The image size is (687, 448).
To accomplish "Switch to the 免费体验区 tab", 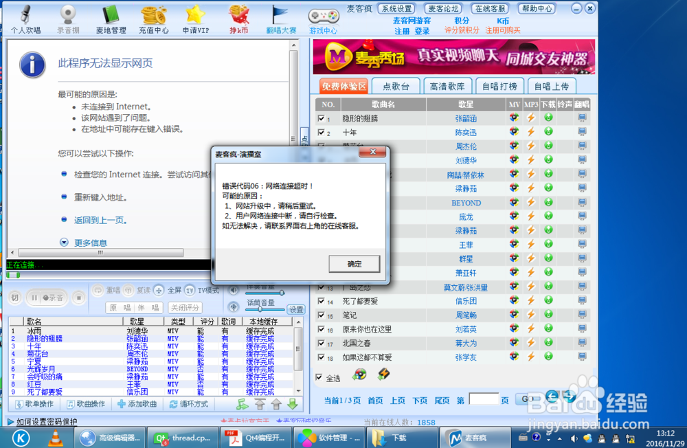I will click(343, 87).
